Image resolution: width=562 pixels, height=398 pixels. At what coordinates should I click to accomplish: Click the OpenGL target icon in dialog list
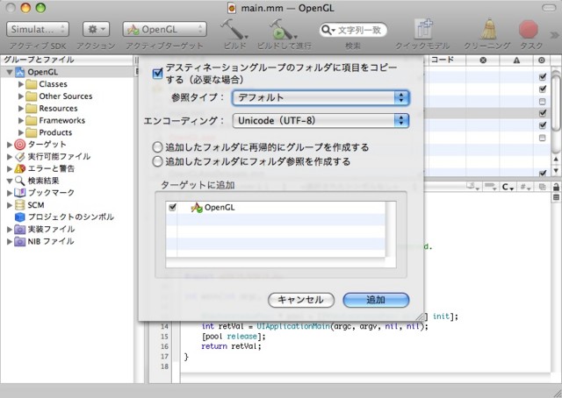(197, 208)
